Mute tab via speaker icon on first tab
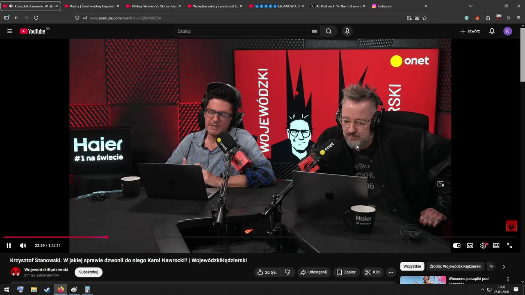This screenshot has height=295, width=525. pyautogui.click(x=11, y=6)
